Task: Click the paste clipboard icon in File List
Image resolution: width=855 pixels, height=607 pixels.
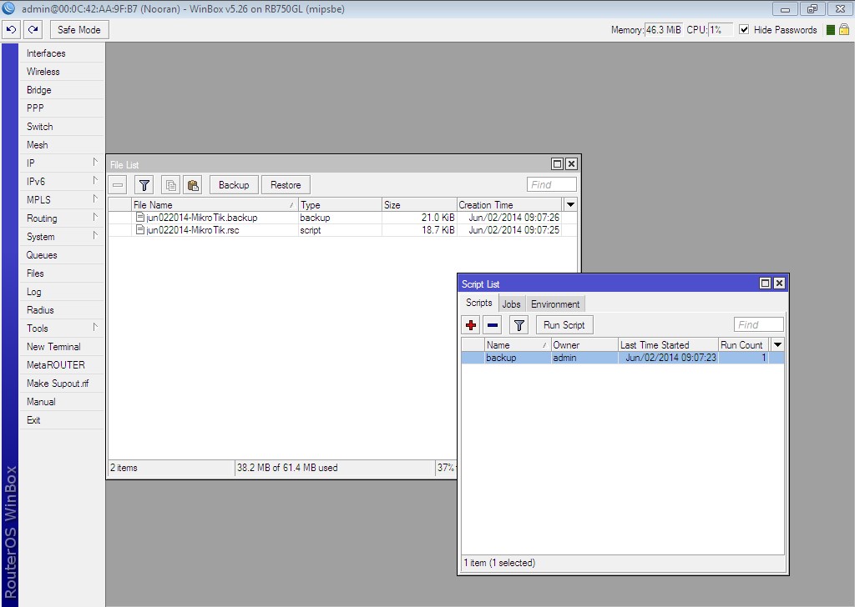Action: click(193, 185)
